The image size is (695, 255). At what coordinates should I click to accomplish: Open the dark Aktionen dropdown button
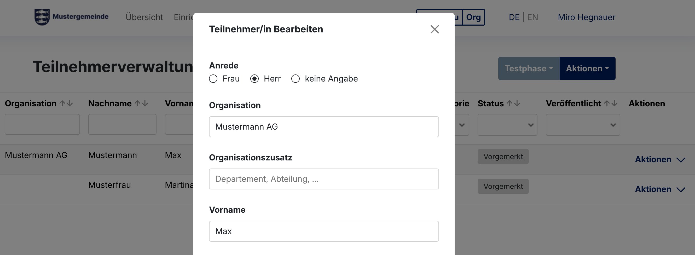pyautogui.click(x=587, y=68)
